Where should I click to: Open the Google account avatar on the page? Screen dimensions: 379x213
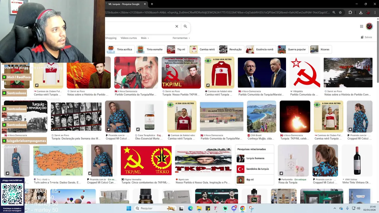point(369,26)
